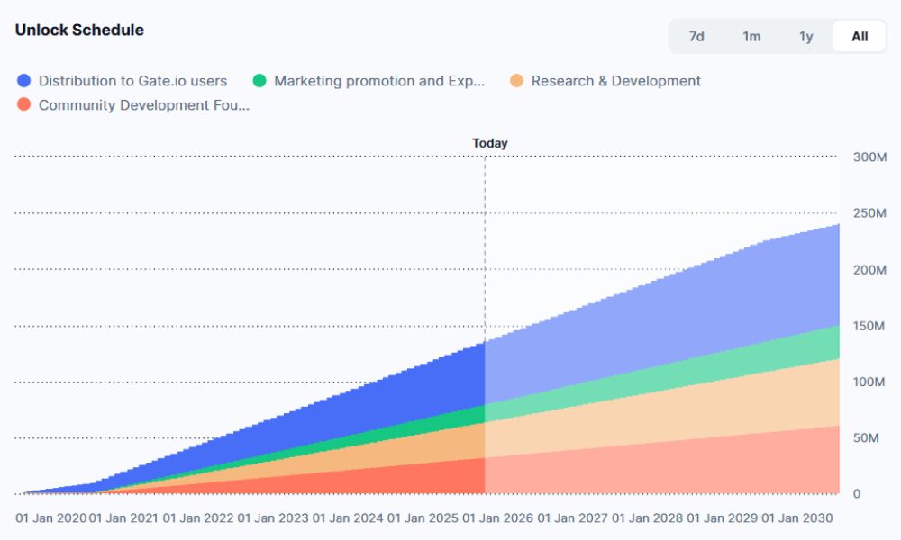
Task: Click the green Marketing promotion legend dot
Action: 259,81
